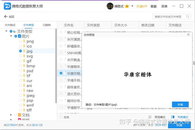Image resolution: width=195 pixels, height=130 pixels.
Task: Select the 酒太苦你 file name
Action: (x=74, y=94)
